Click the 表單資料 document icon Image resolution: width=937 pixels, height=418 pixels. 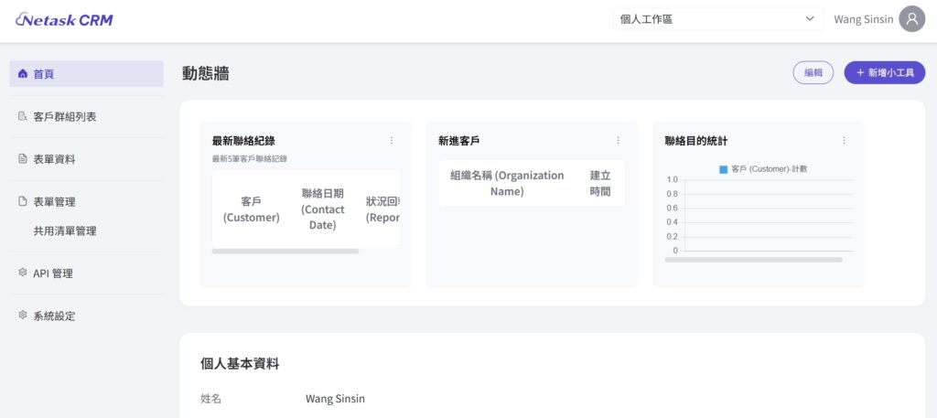[x=23, y=158]
